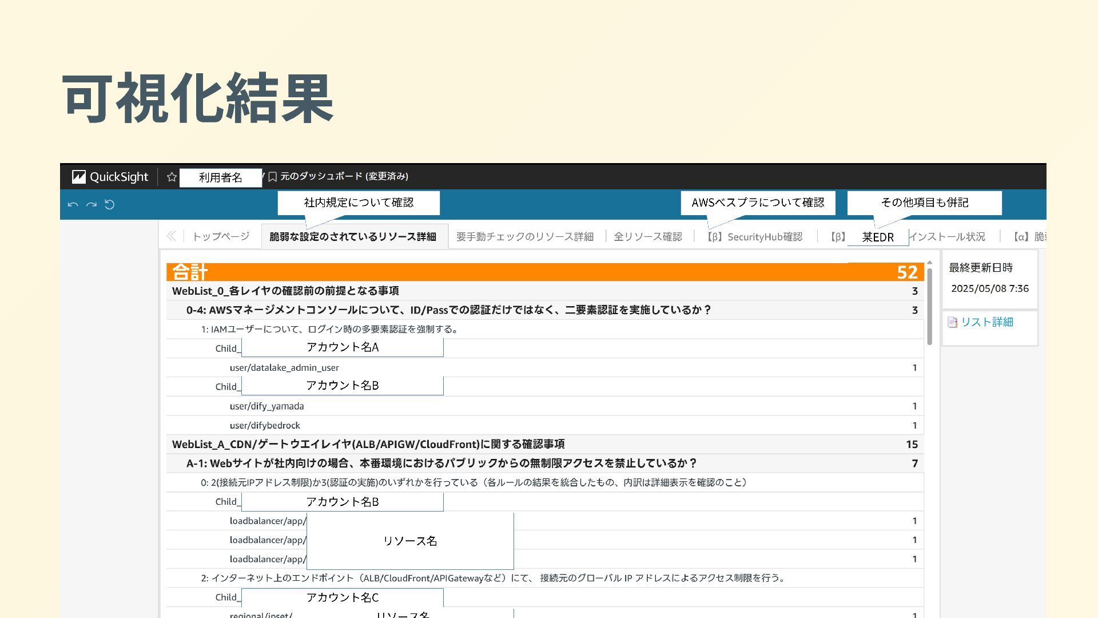Click the document icon beside リスト詳細
This screenshot has width=1098, height=618.
point(952,323)
